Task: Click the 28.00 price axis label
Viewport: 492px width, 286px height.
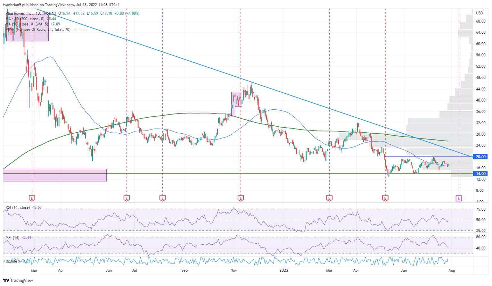Action: (x=480, y=134)
